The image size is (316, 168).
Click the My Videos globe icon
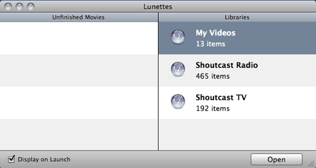[x=178, y=37]
